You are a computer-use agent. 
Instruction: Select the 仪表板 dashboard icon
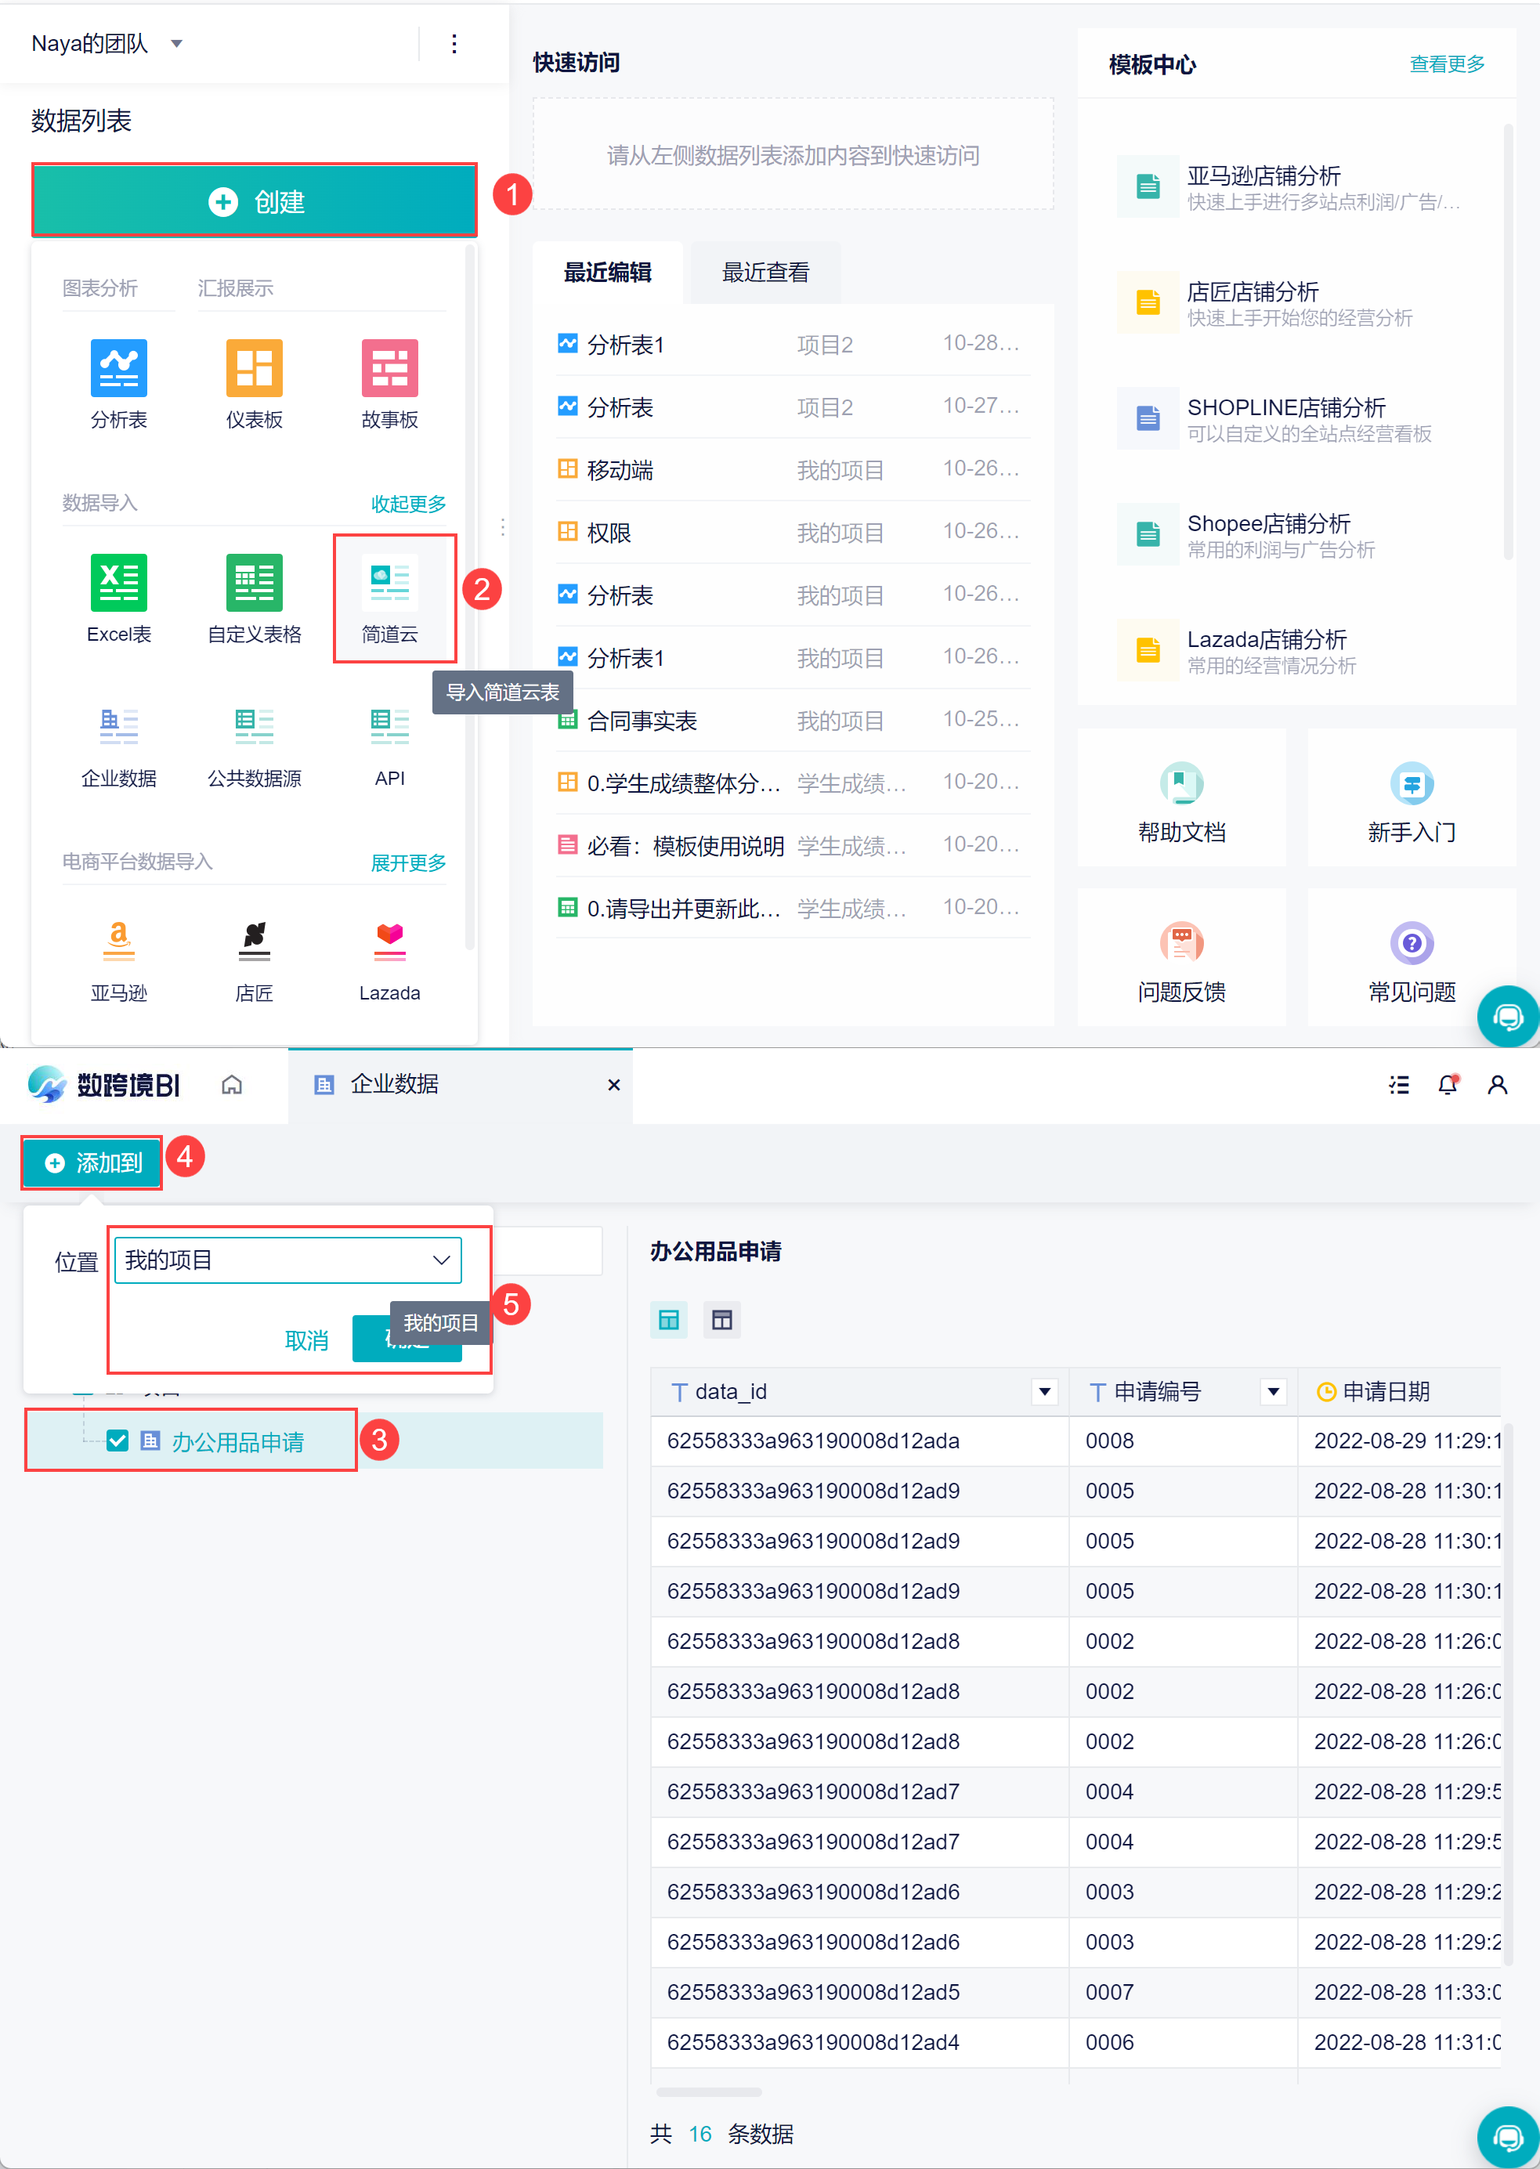coord(254,368)
